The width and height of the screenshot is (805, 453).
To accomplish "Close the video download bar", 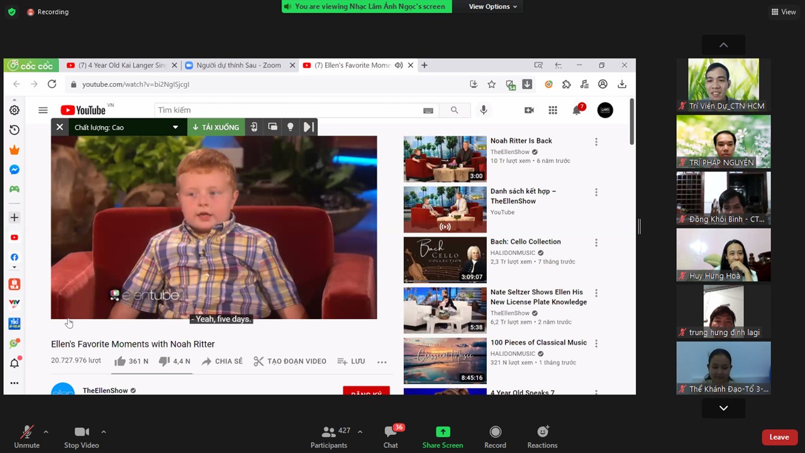I will click(60, 127).
